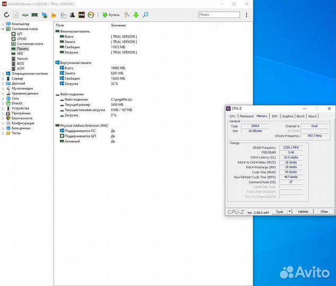Image resolution: width=336 pixels, height=286 pixels.
Task: Switch to the Mainboard tab in CPU-Z
Action: 246,116
